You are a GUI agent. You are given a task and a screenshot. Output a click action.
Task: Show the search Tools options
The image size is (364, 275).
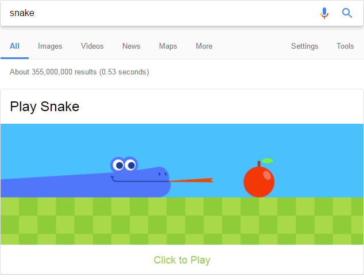[345, 46]
